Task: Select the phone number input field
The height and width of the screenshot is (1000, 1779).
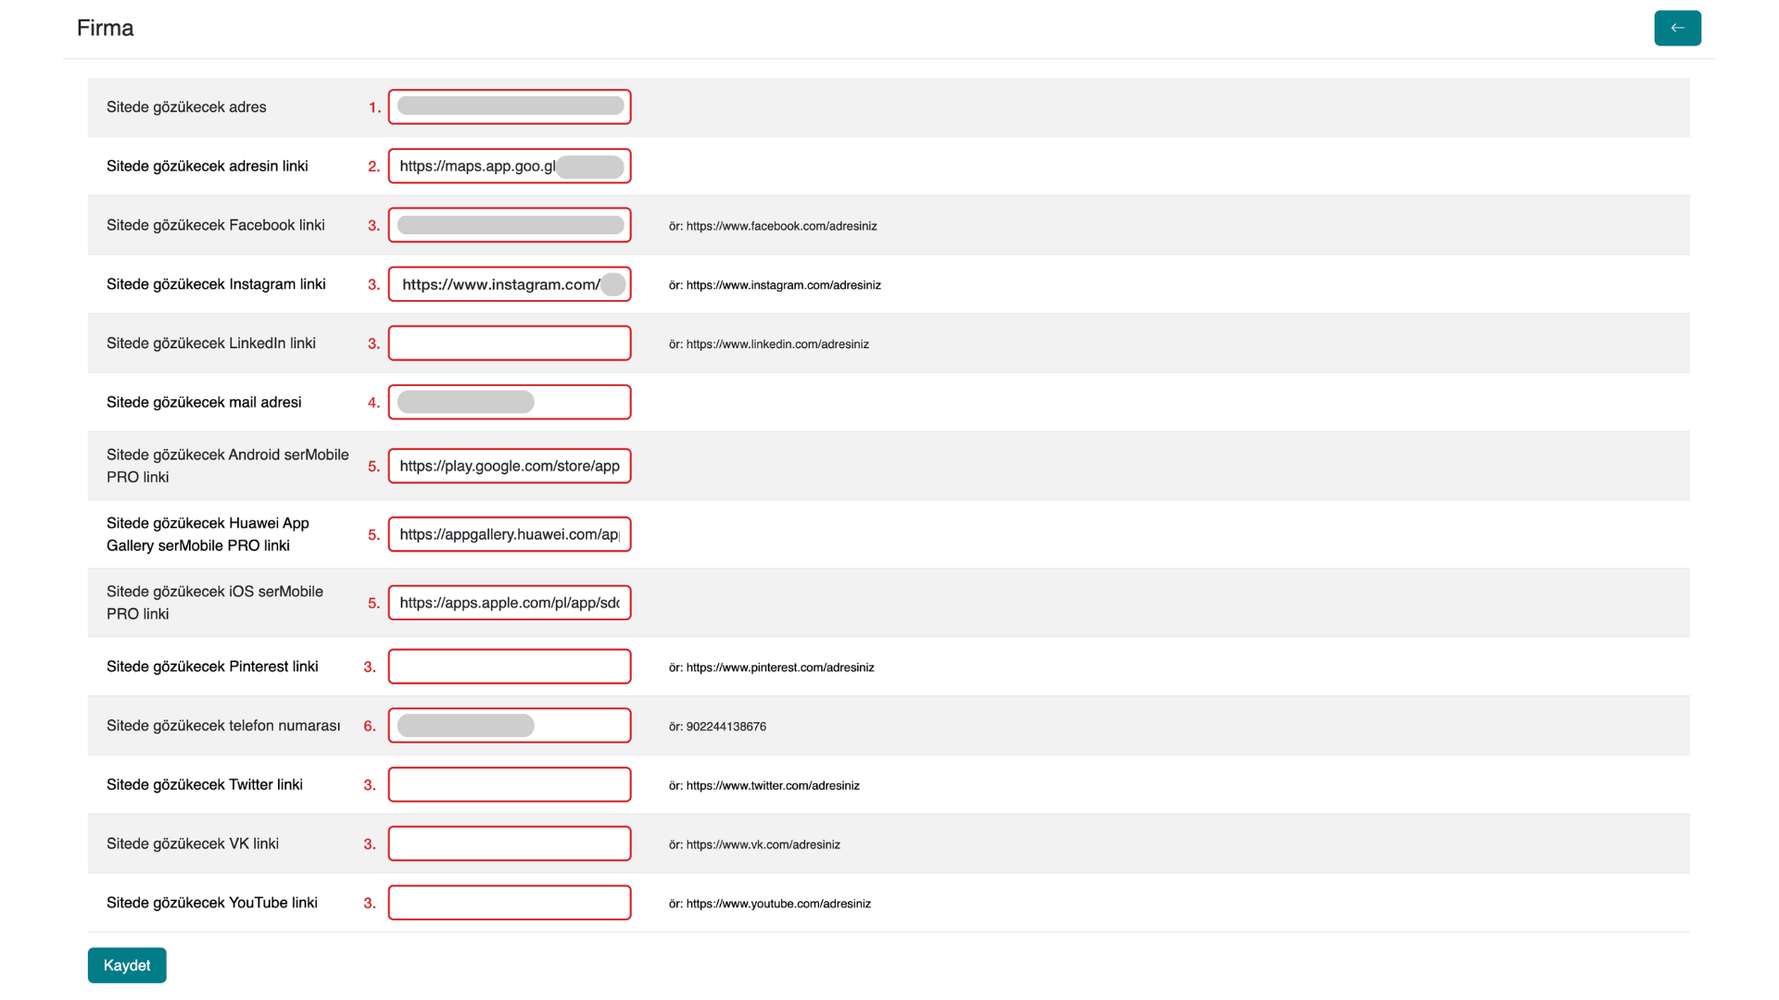Action: click(510, 726)
